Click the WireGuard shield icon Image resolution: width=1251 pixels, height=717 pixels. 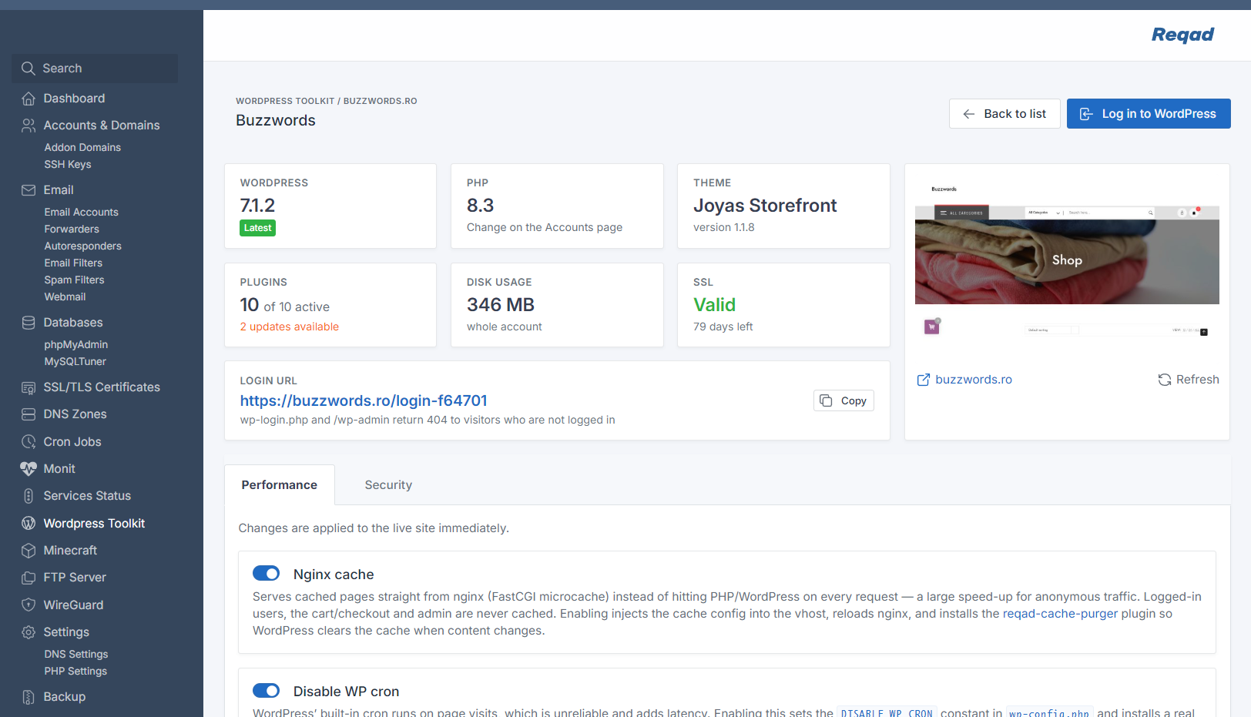coord(29,605)
